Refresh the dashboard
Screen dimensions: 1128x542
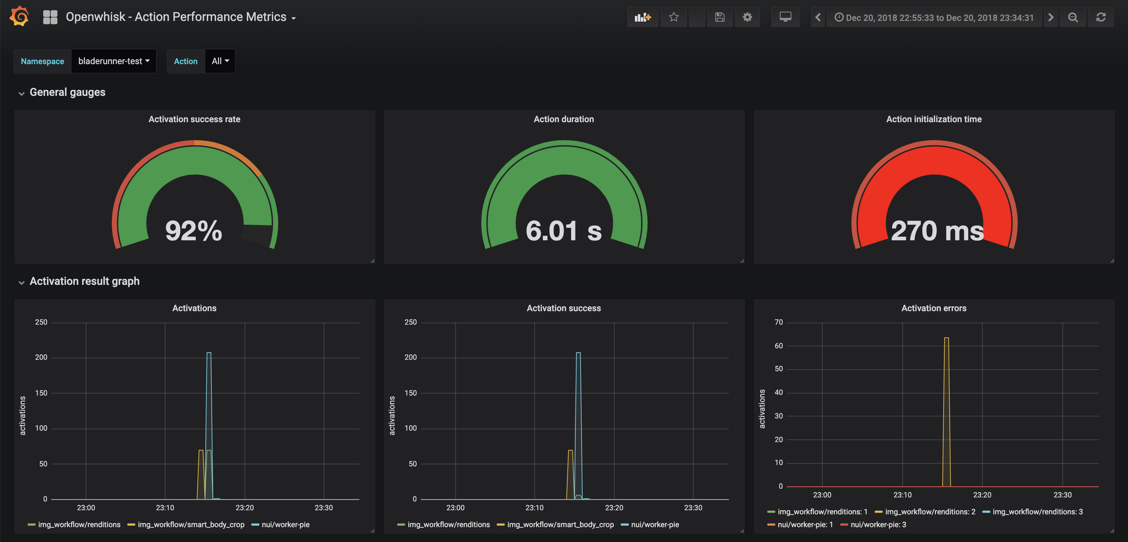pos(1100,17)
